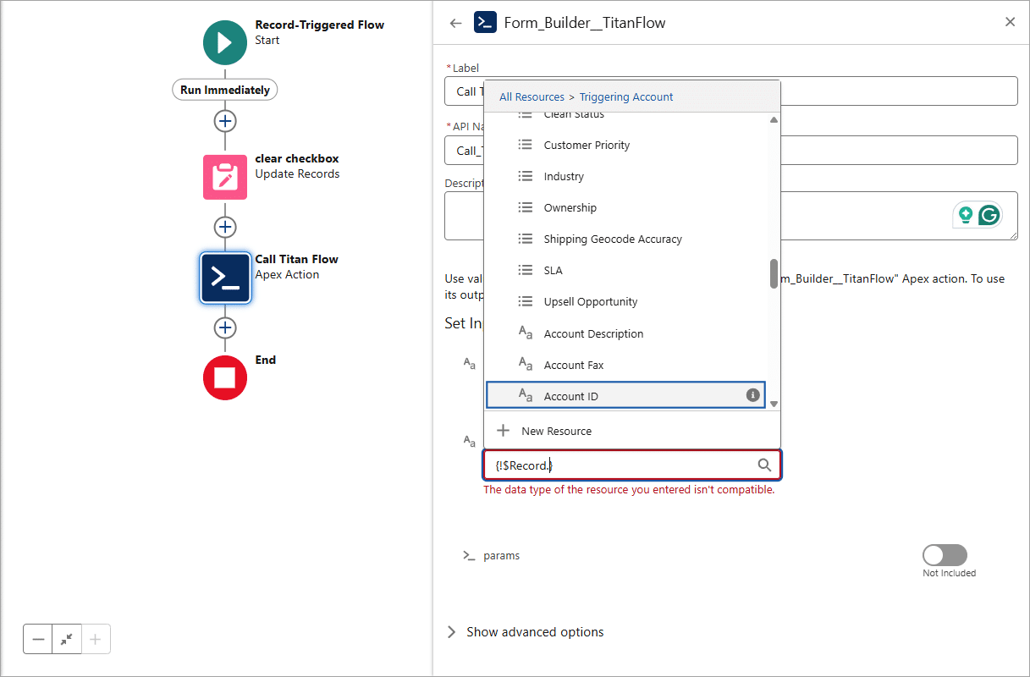The height and width of the screenshot is (677, 1030).
Task: Click the params input label
Action: tap(501, 556)
